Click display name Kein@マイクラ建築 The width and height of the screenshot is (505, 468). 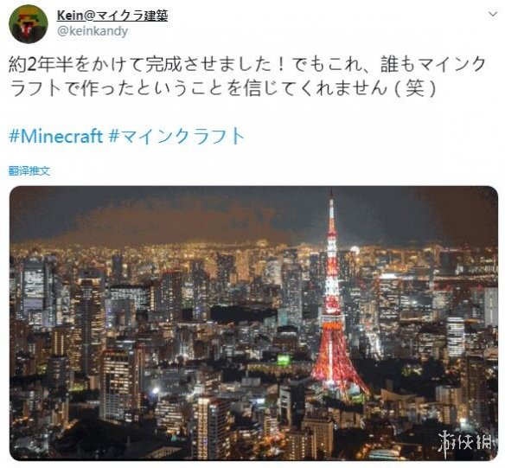[112, 15]
